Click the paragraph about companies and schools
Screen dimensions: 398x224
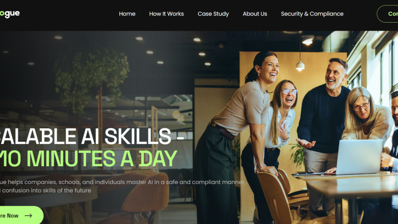123,186
